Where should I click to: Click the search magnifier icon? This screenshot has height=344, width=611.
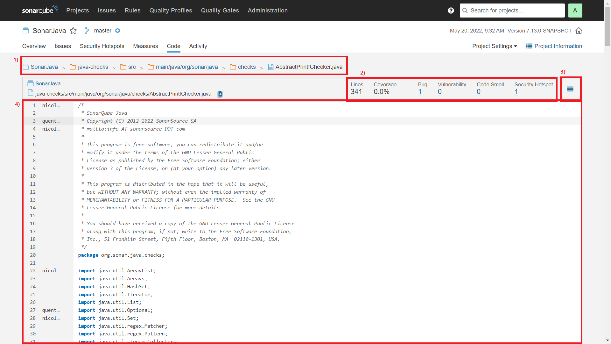[465, 11]
